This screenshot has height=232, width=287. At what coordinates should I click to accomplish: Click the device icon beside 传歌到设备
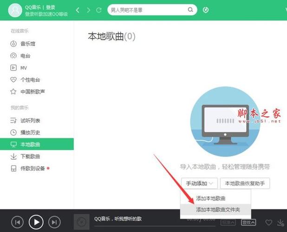tap(13, 168)
